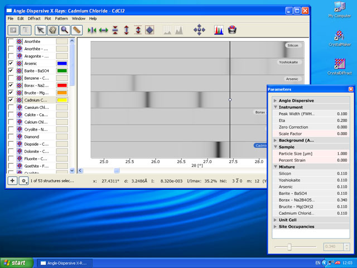The width and height of the screenshot is (357, 268).
Task: Click the Silicon pattern label
Action: (293, 45)
